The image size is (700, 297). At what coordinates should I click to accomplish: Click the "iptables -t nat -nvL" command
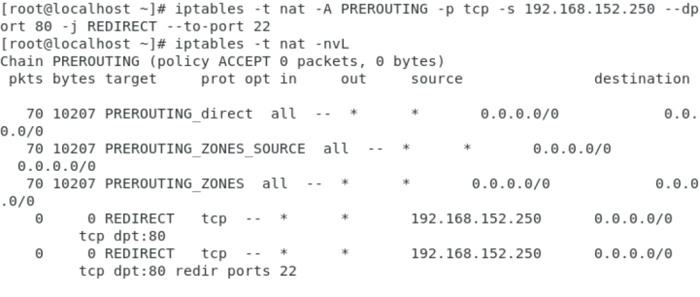pos(262,44)
